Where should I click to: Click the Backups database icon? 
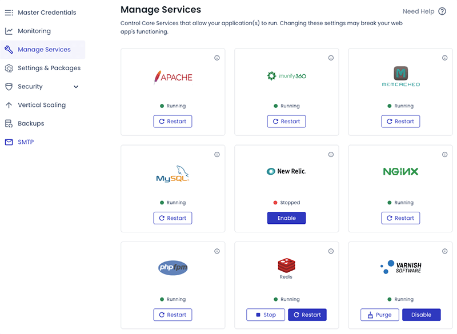point(9,123)
